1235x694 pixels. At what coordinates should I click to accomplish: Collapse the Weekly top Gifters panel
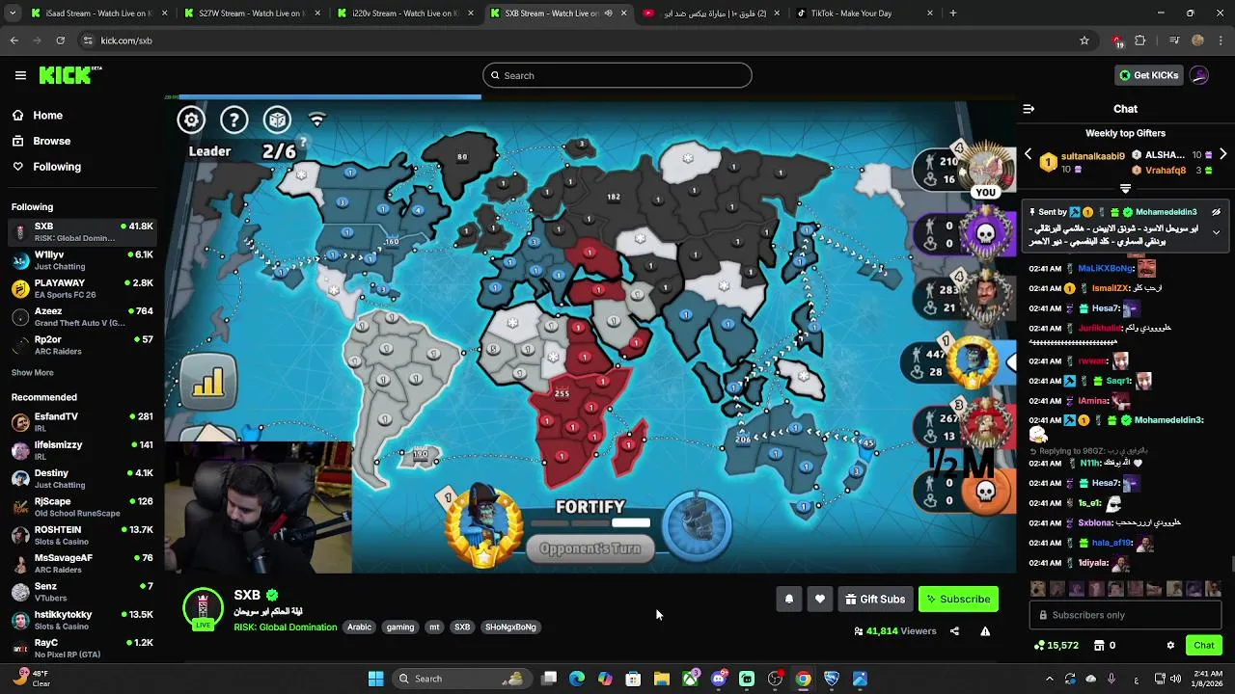point(1125,189)
